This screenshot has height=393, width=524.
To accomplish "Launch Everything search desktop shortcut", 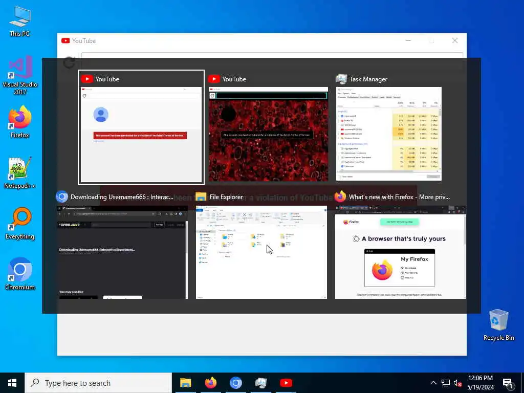I will click(20, 224).
